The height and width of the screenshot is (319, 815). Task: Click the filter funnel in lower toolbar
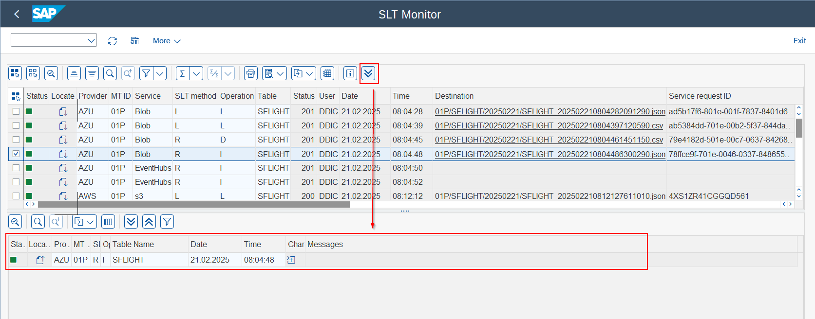[167, 222]
